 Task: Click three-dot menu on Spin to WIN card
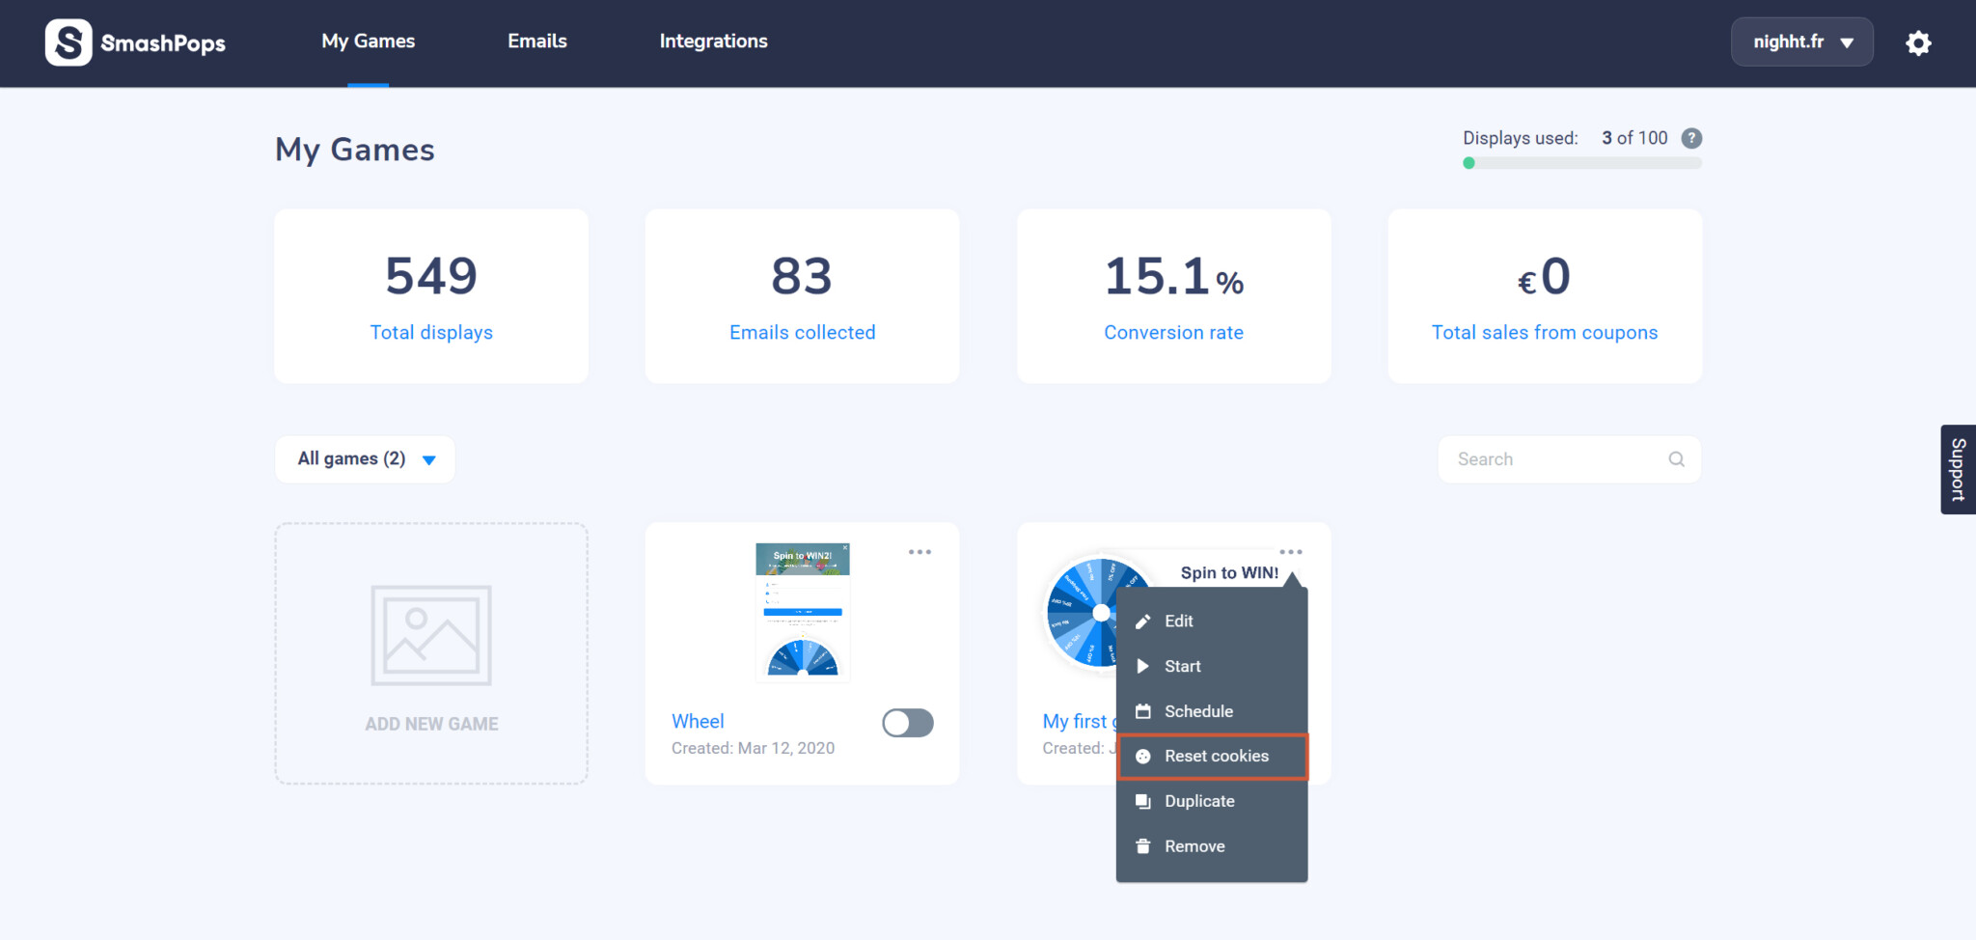[x=1291, y=552]
